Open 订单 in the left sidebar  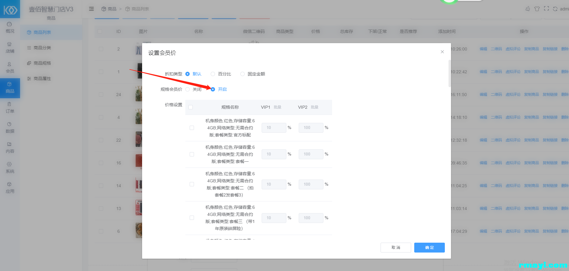point(10,108)
